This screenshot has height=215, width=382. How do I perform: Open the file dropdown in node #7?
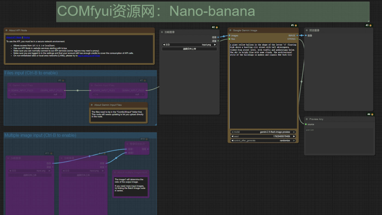tap(118, 94)
